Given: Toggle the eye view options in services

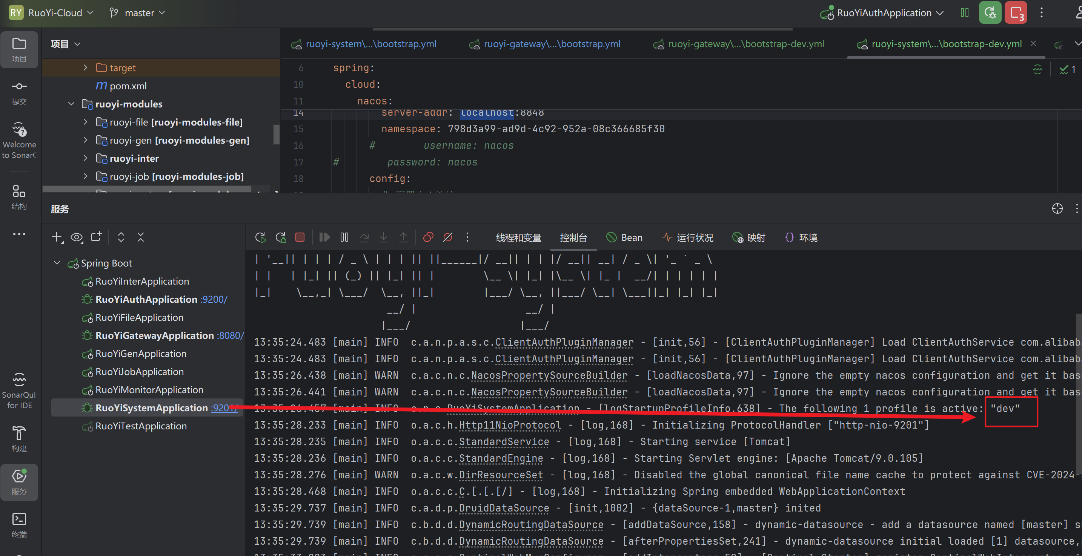Looking at the screenshot, I should coord(77,237).
